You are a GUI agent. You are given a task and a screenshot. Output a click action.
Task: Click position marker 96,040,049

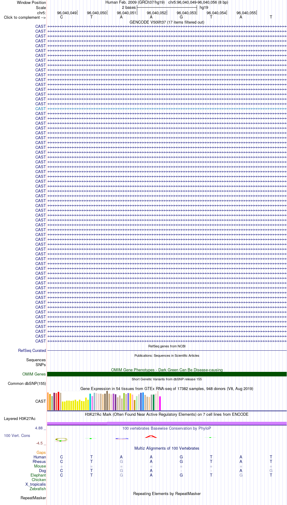click(x=67, y=13)
